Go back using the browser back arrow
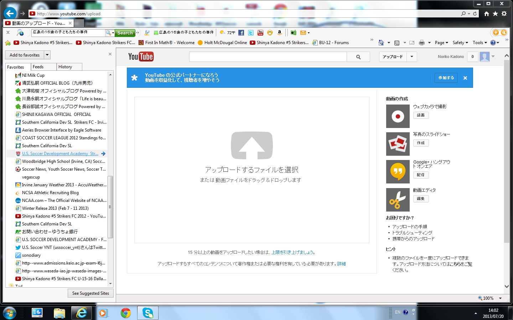The image size is (513, 320). tap(10, 14)
